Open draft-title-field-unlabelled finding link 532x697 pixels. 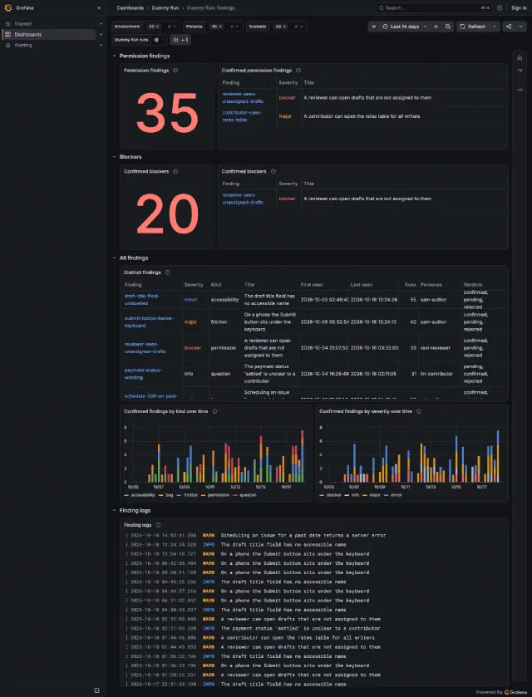pyautogui.click(x=142, y=300)
